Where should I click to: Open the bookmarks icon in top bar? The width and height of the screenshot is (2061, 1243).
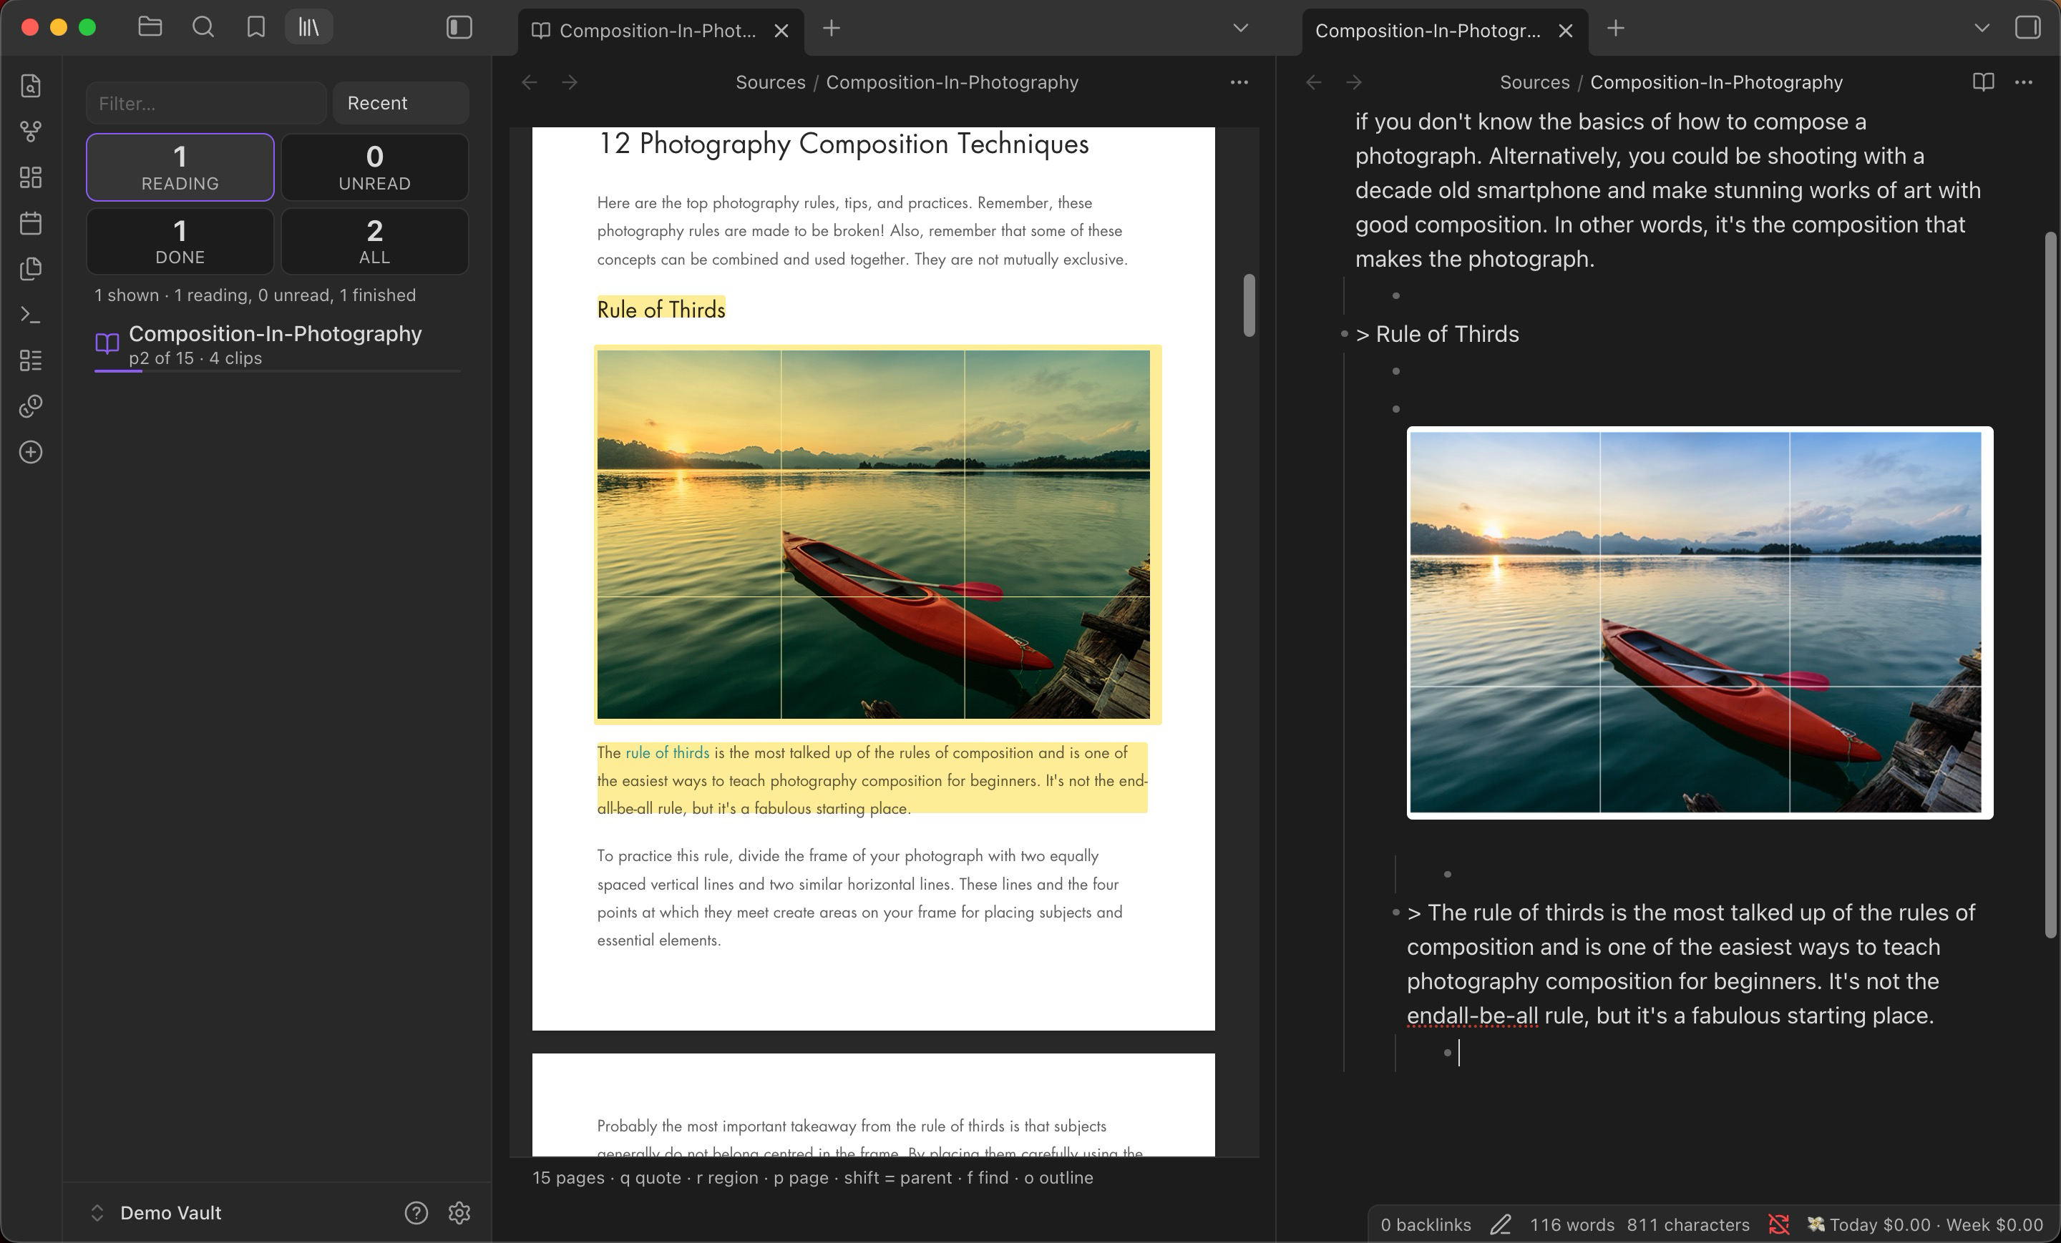click(x=256, y=28)
